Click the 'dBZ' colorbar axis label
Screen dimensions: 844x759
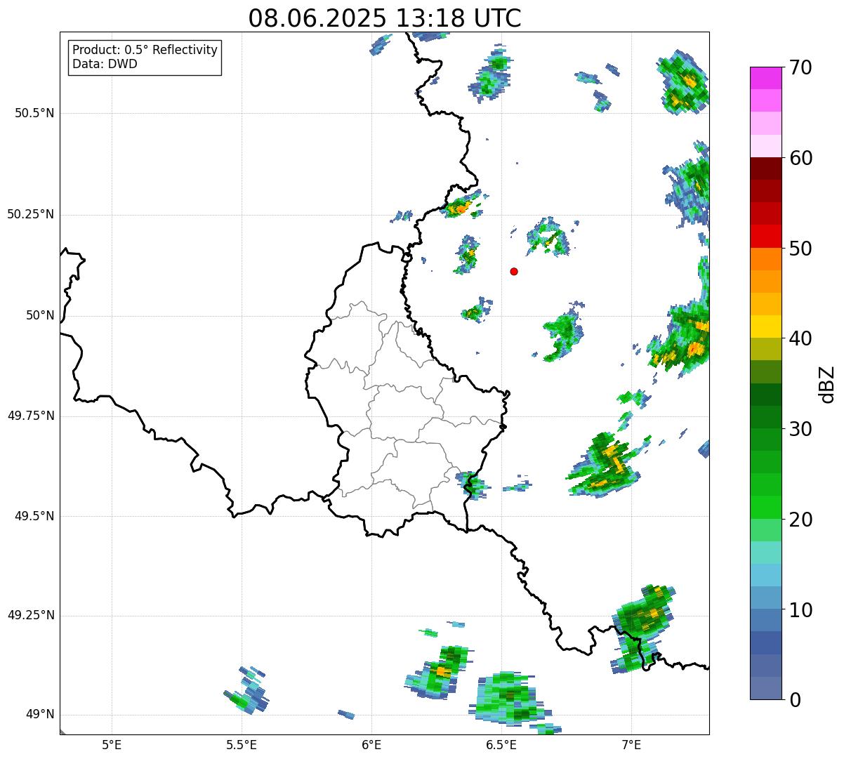[826, 383]
